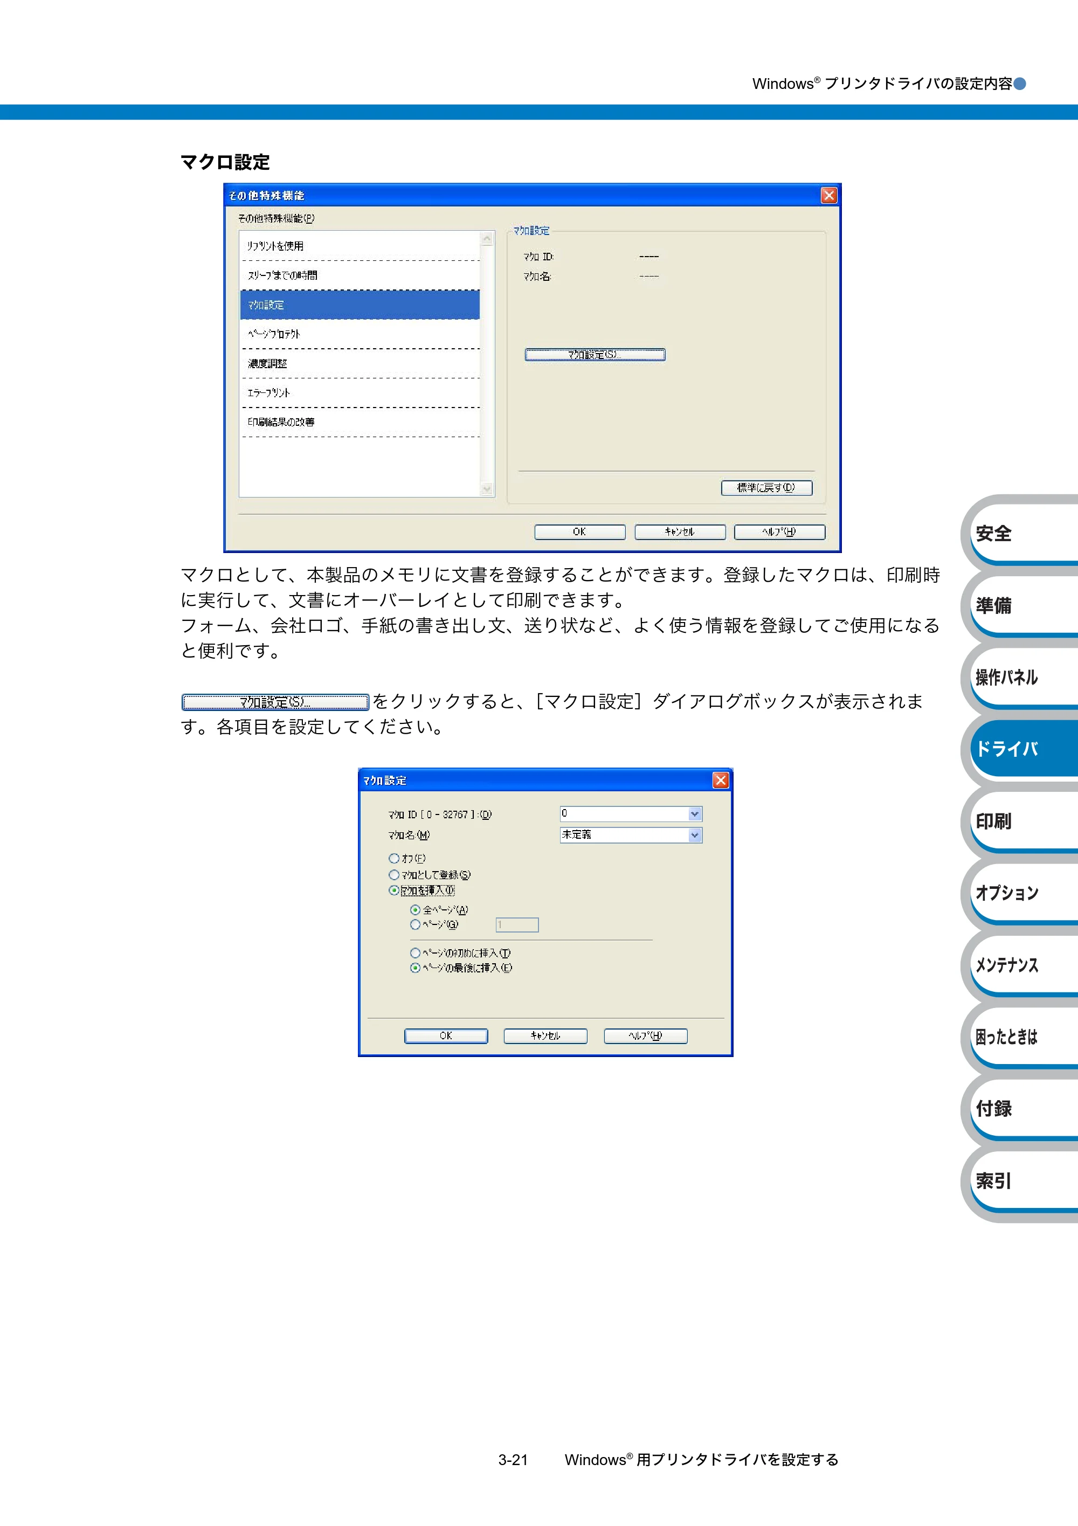Click ヘルプ(H) in the lower マクロ設定 dialog
Image resolution: width=1078 pixels, height=1526 pixels.
click(x=645, y=1036)
